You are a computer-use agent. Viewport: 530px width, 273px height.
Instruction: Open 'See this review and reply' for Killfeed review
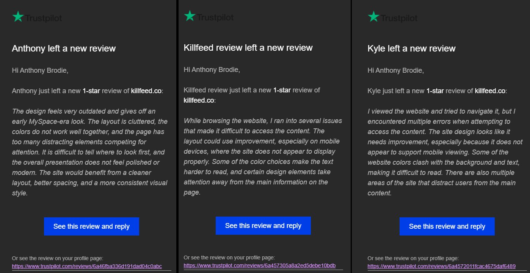(x=263, y=226)
